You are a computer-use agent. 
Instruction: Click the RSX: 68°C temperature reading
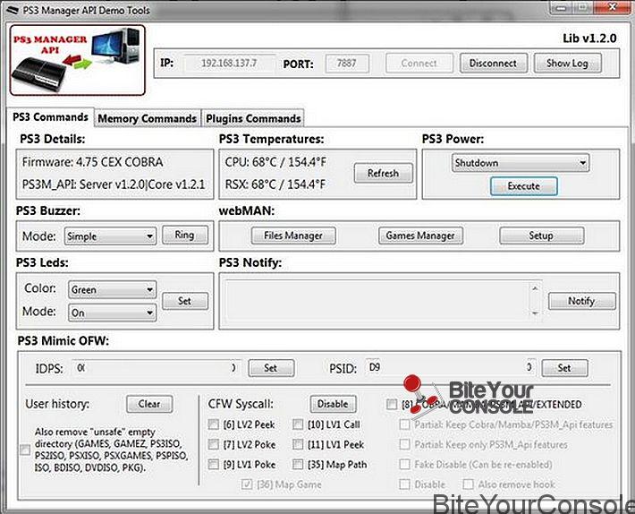coord(275,184)
